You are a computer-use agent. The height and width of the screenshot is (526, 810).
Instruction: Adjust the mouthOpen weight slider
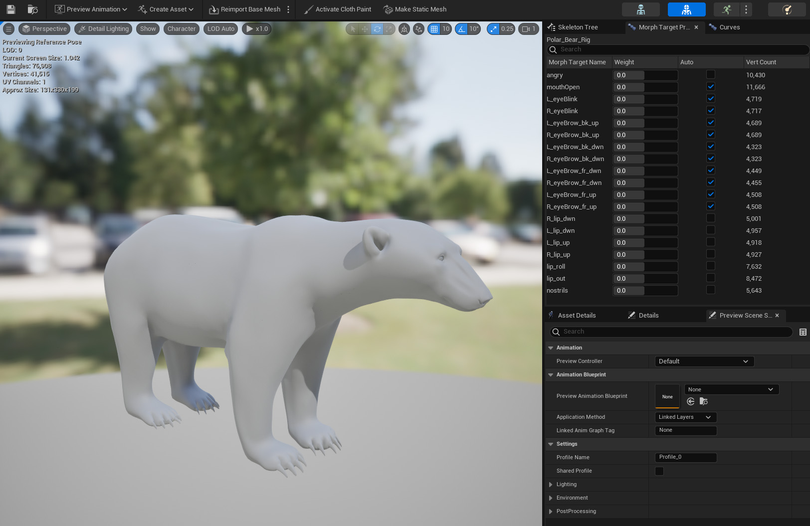[645, 87]
